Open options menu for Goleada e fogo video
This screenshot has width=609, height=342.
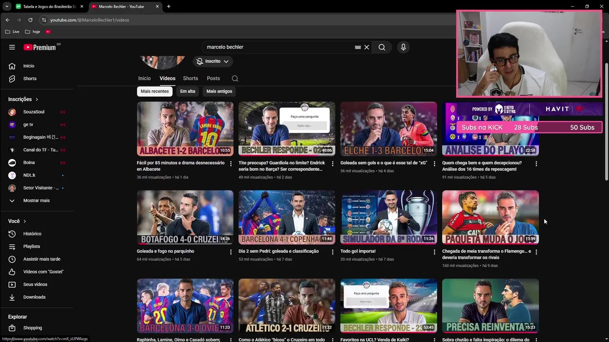231,252
